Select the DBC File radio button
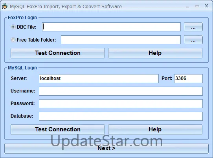213x158 pixels. pos(13,27)
